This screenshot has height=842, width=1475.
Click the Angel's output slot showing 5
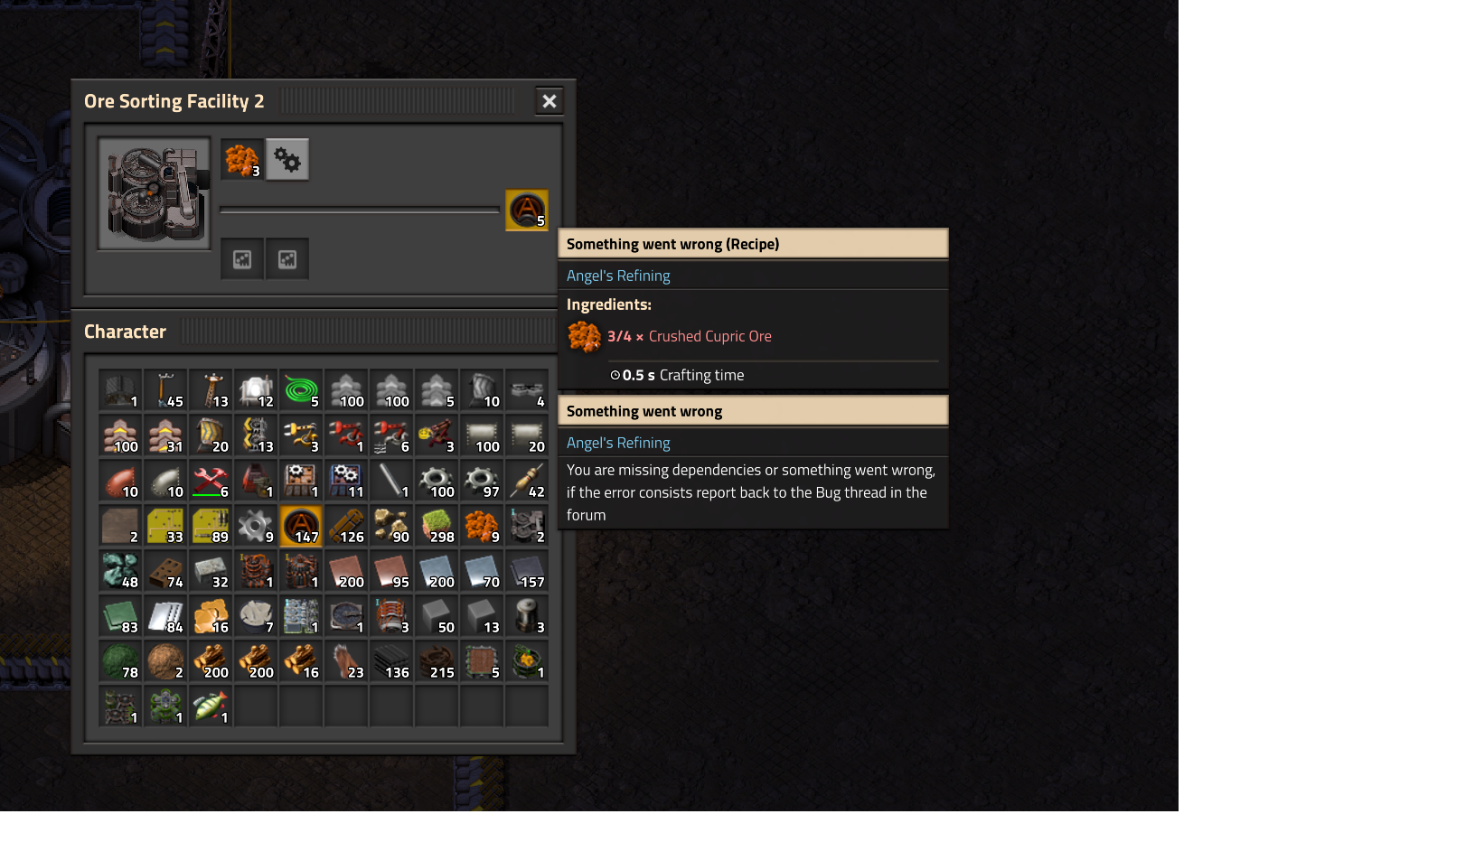[x=527, y=210]
